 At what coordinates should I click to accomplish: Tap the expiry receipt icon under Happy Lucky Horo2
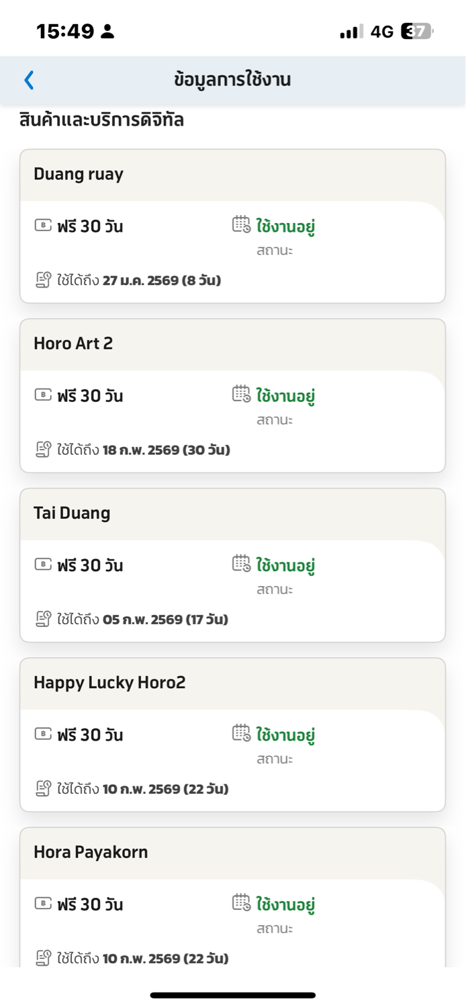44,788
